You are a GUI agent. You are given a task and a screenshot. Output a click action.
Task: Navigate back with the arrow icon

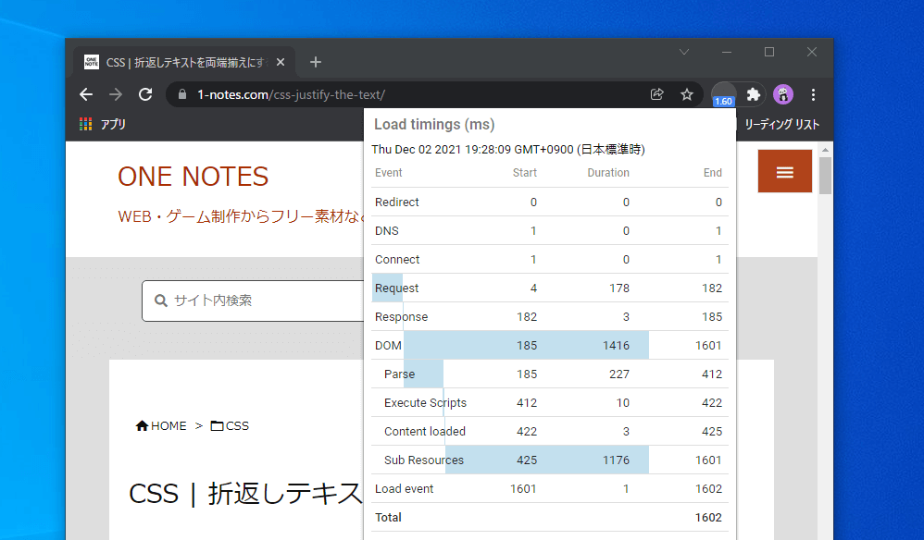coord(86,93)
